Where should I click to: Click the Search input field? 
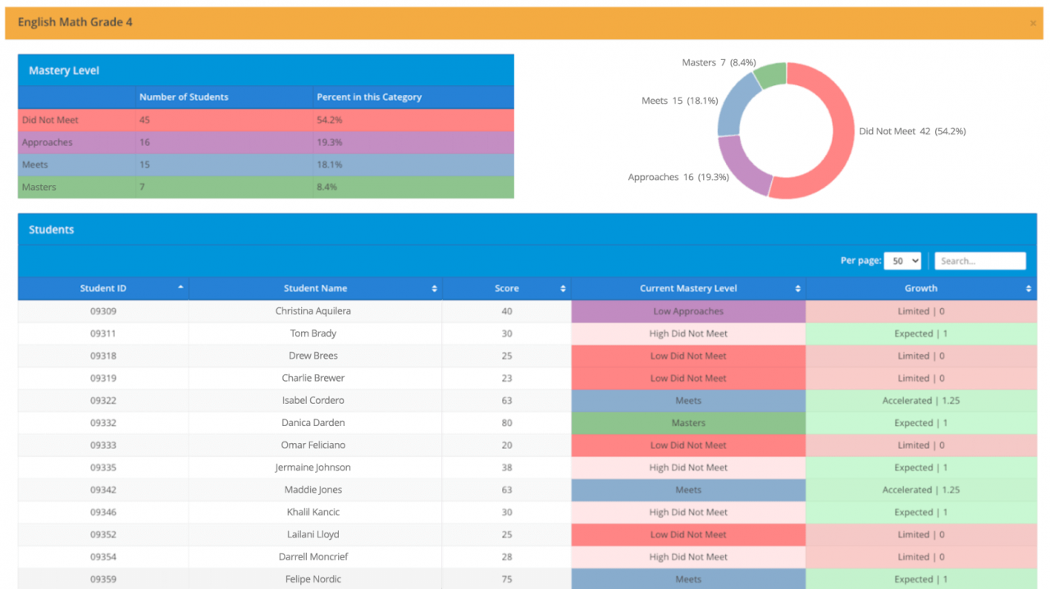[980, 261]
